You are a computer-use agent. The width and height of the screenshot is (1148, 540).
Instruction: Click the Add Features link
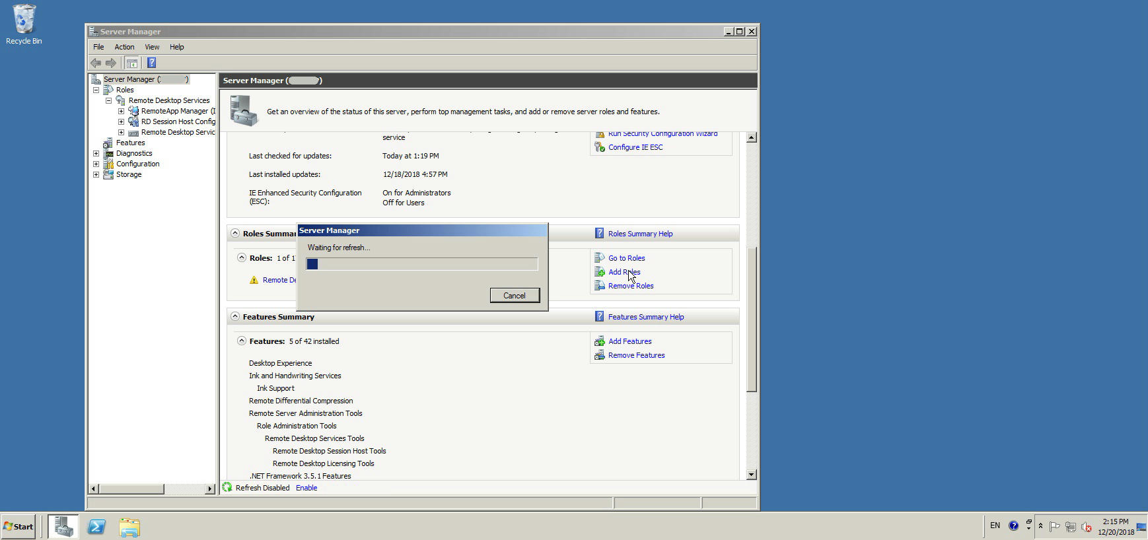tap(629, 341)
